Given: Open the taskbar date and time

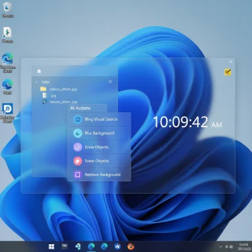Looking at the screenshot, I should coord(243,247).
